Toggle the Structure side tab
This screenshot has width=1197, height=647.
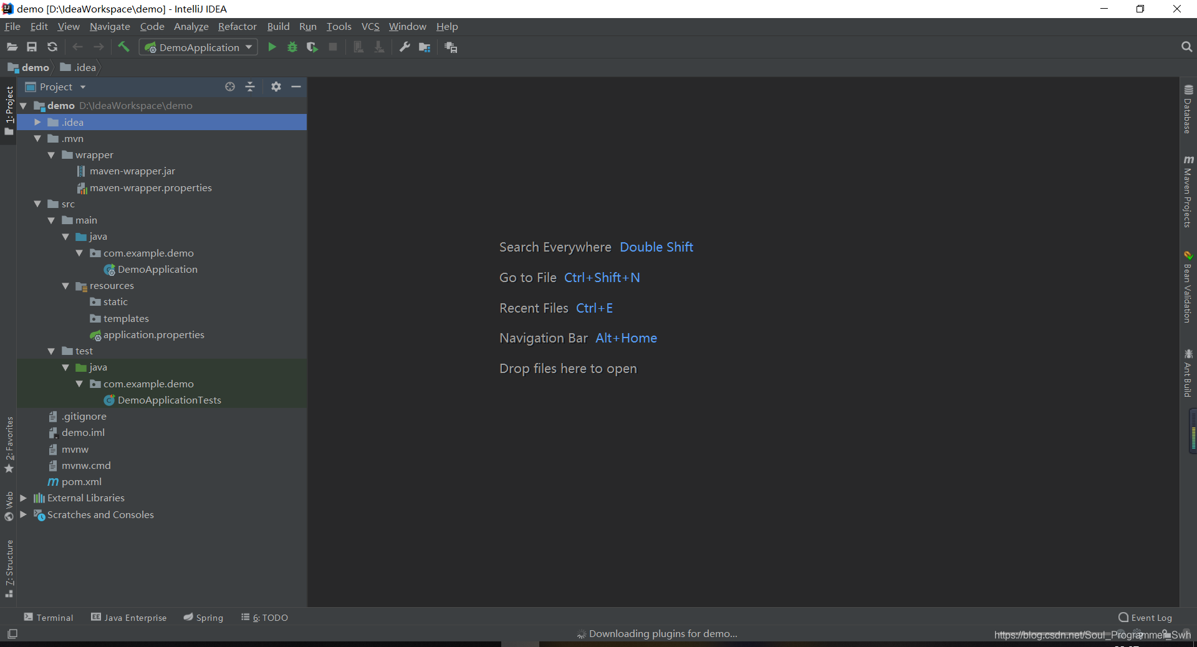(9, 569)
